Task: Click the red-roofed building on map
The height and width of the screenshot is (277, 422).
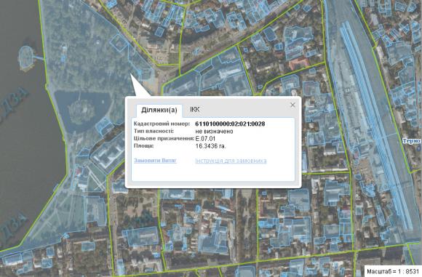Action: (299, 63)
